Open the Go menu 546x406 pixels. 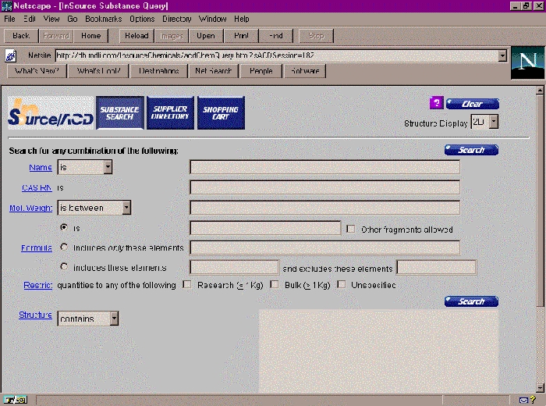click(73, 19)
